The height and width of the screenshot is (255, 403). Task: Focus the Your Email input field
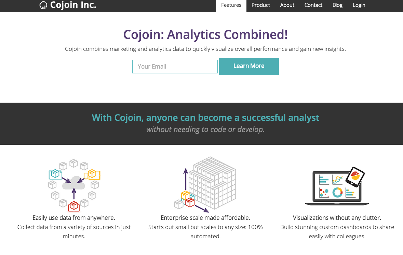click(x=175, y=67)
